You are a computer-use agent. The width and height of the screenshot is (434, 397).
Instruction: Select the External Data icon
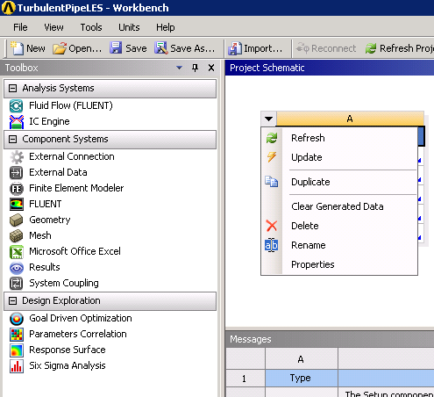coord(16,173)
